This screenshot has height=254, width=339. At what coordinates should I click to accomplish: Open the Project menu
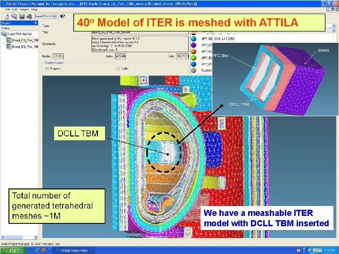(x=24, y=9)
